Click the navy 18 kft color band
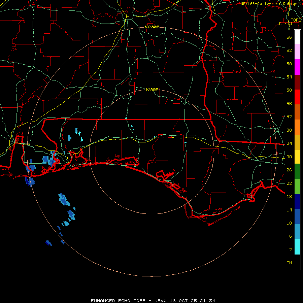Viewport: 303px width, 303px height. pyautogui.click(x=297, y=202)
